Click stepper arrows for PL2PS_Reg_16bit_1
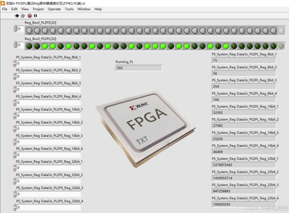The width and height of the screenshot is (289, 213). [x=15, y=116]
